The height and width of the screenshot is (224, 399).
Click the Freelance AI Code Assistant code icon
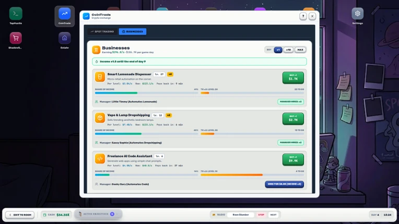100,158
